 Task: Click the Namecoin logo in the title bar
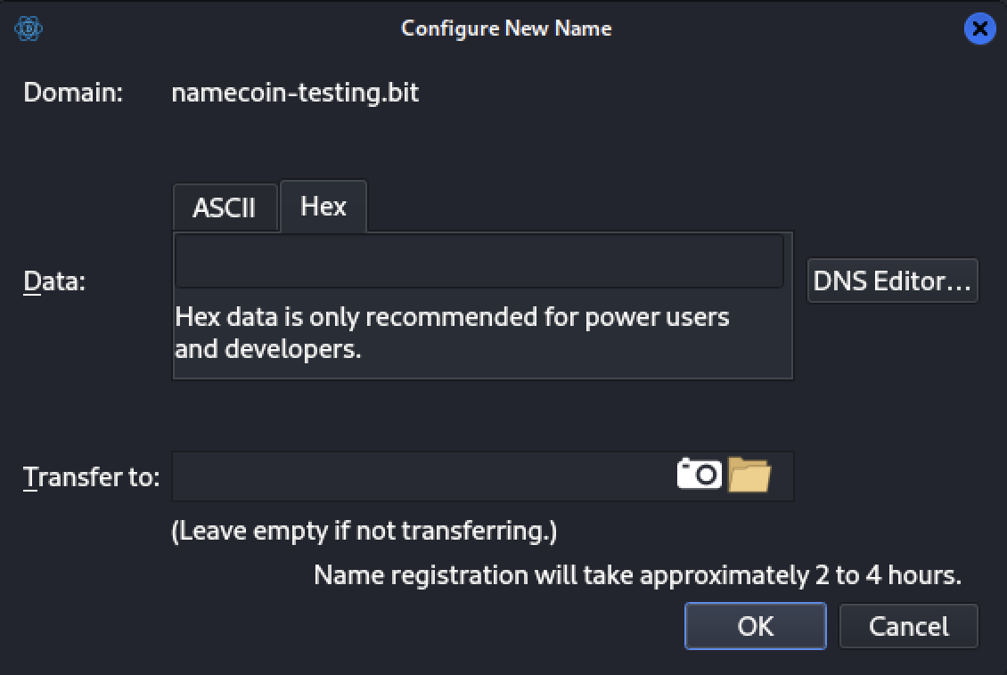tap(27, 28)
